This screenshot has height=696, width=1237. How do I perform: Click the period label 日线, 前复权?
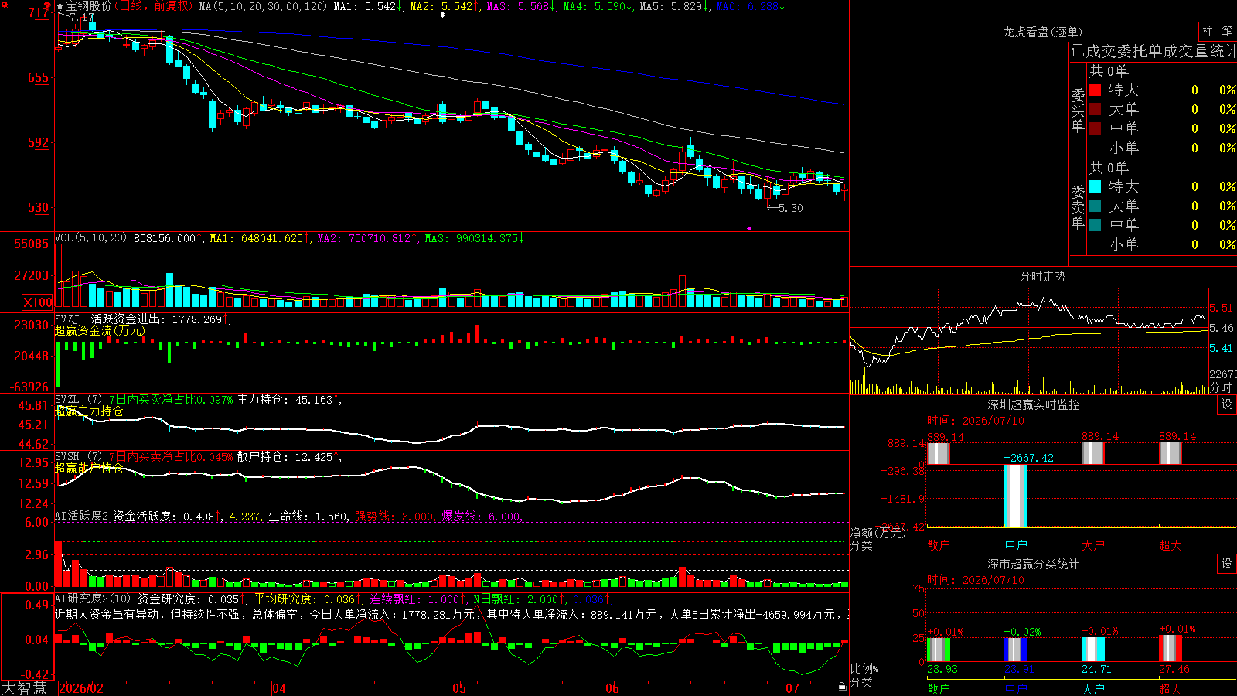154,6
